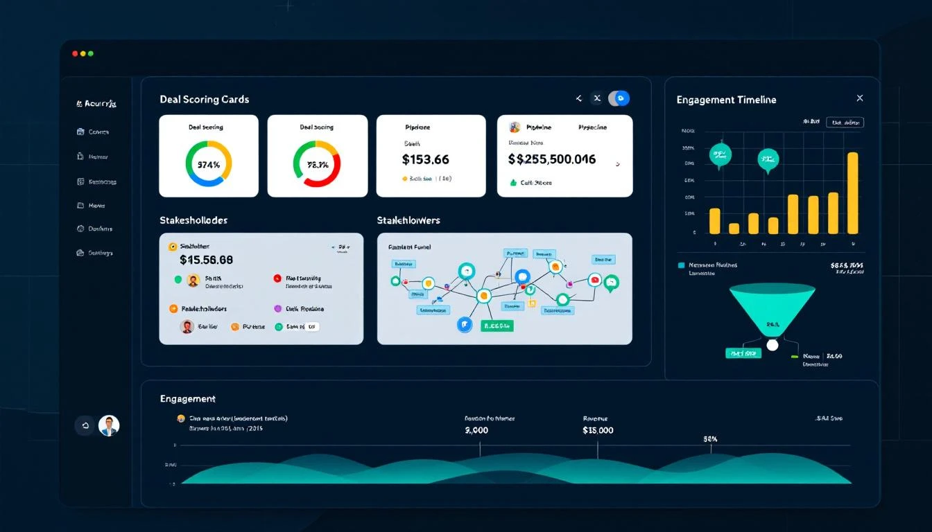The width and height of the screenshot is (932, 532).
Task: Open the pager dropdown on the Stakeholders card
Action: pos(341,247)
